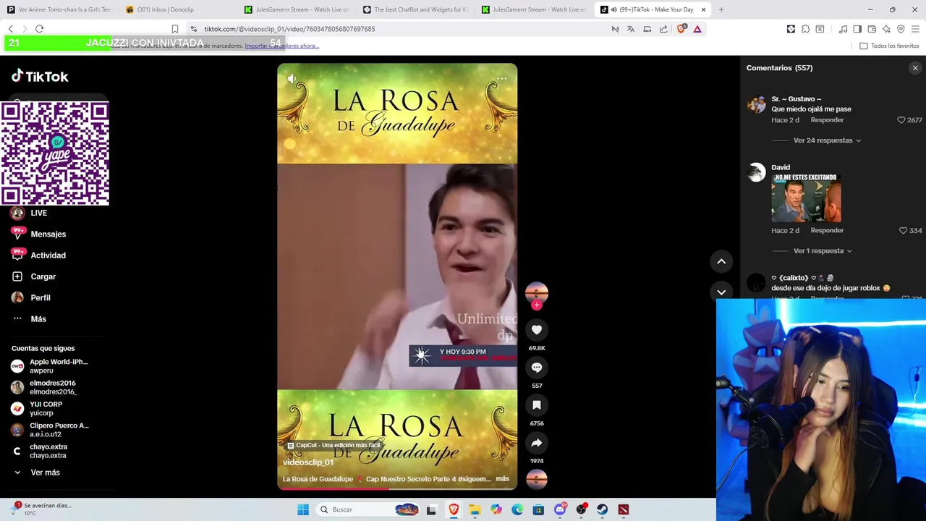Image resolution: width=926 pixels, height=521 pixels.
Task: Open the Leo AI sparkle icon
Action: [x=886, y=29]
